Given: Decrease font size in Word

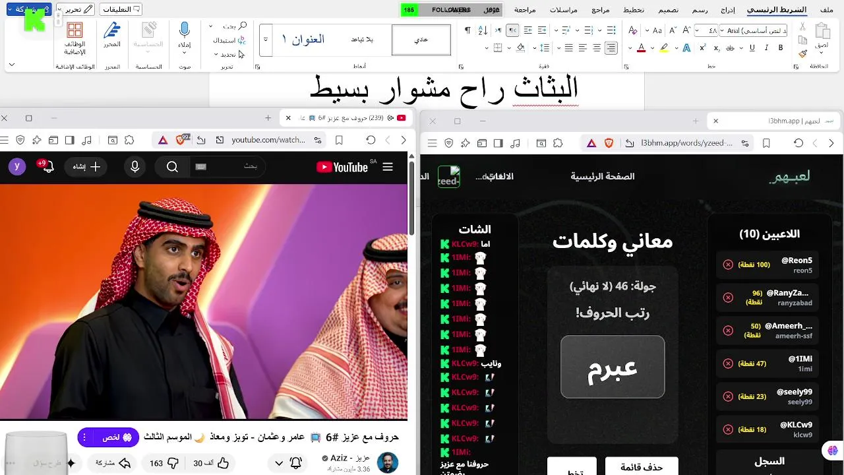Looking at the screenshot, I should [673, 30].
